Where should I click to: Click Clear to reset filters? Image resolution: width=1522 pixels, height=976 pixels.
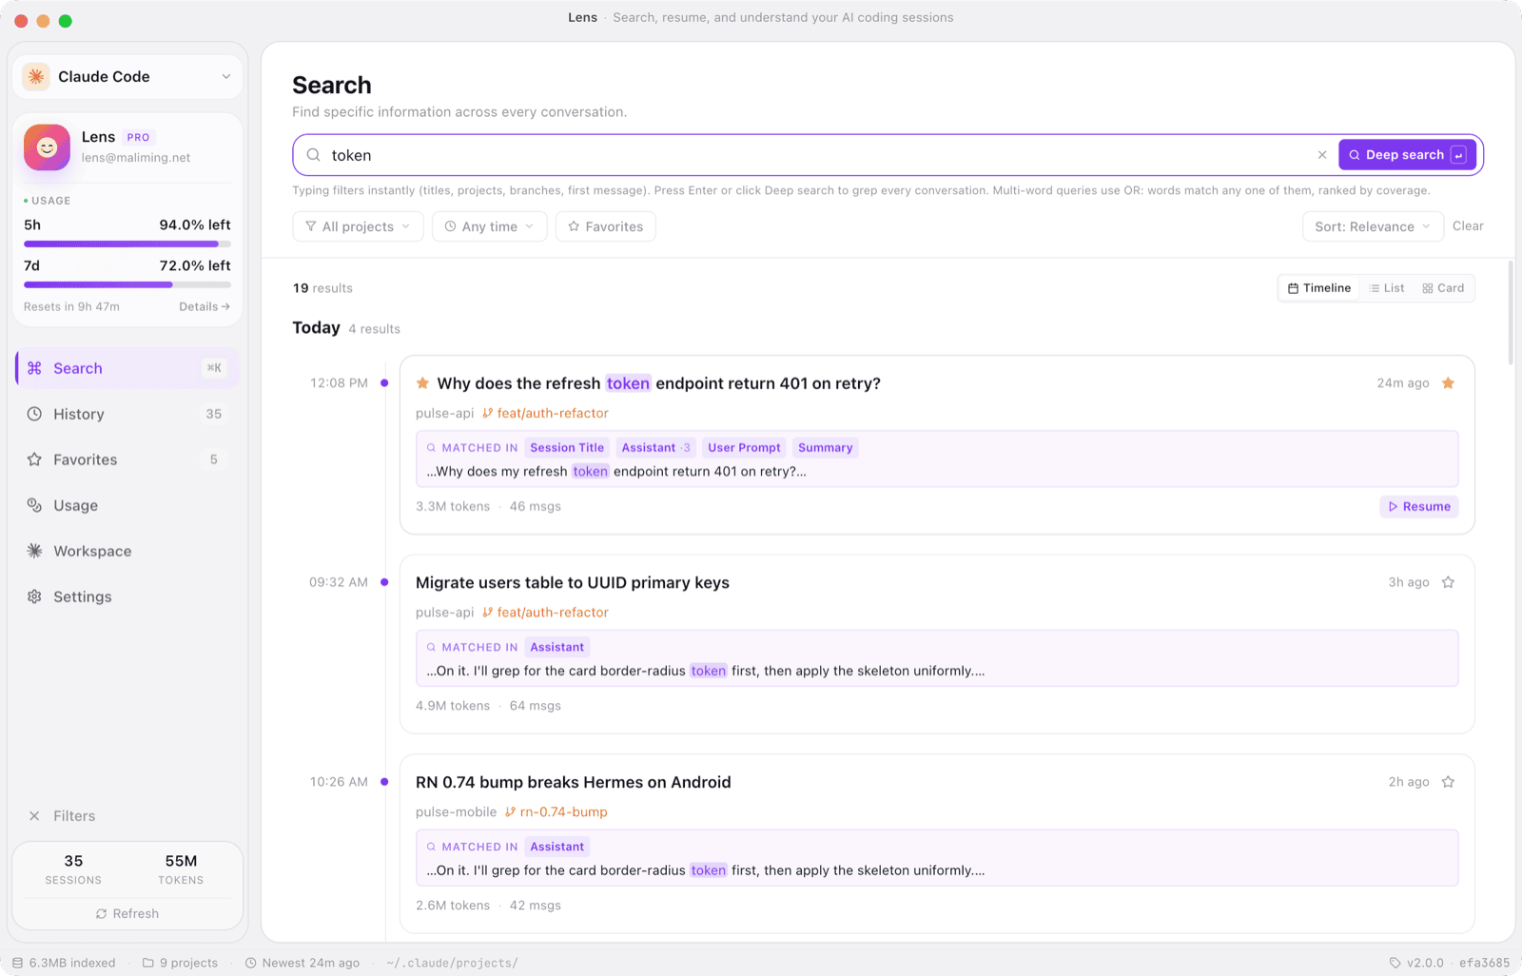(x=1468, y=226)
